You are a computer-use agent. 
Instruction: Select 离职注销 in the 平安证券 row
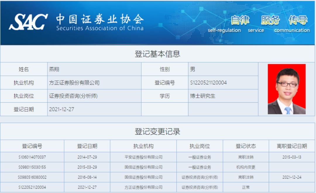(246, 157)
